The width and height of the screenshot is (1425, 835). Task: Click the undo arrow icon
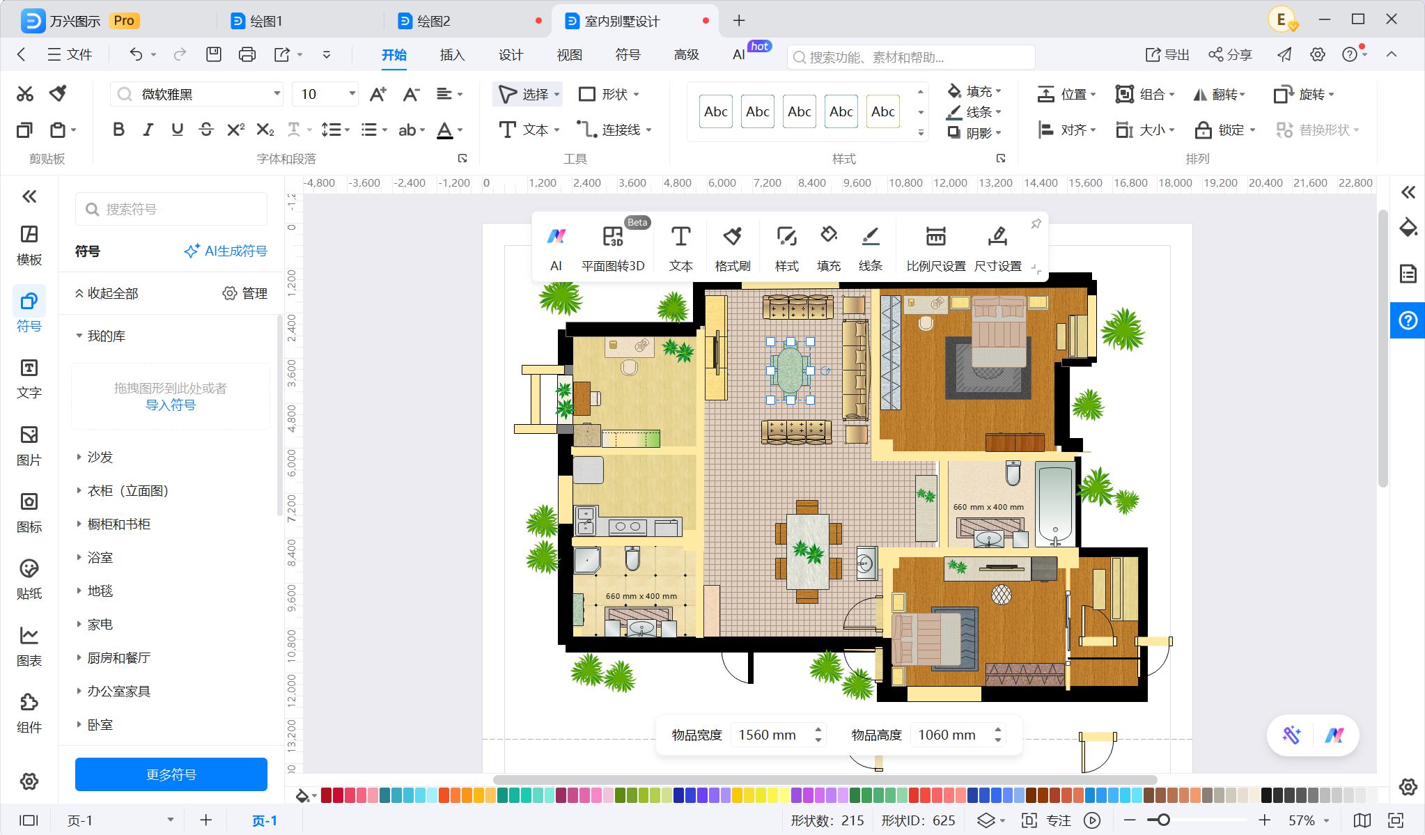point(136,54)
